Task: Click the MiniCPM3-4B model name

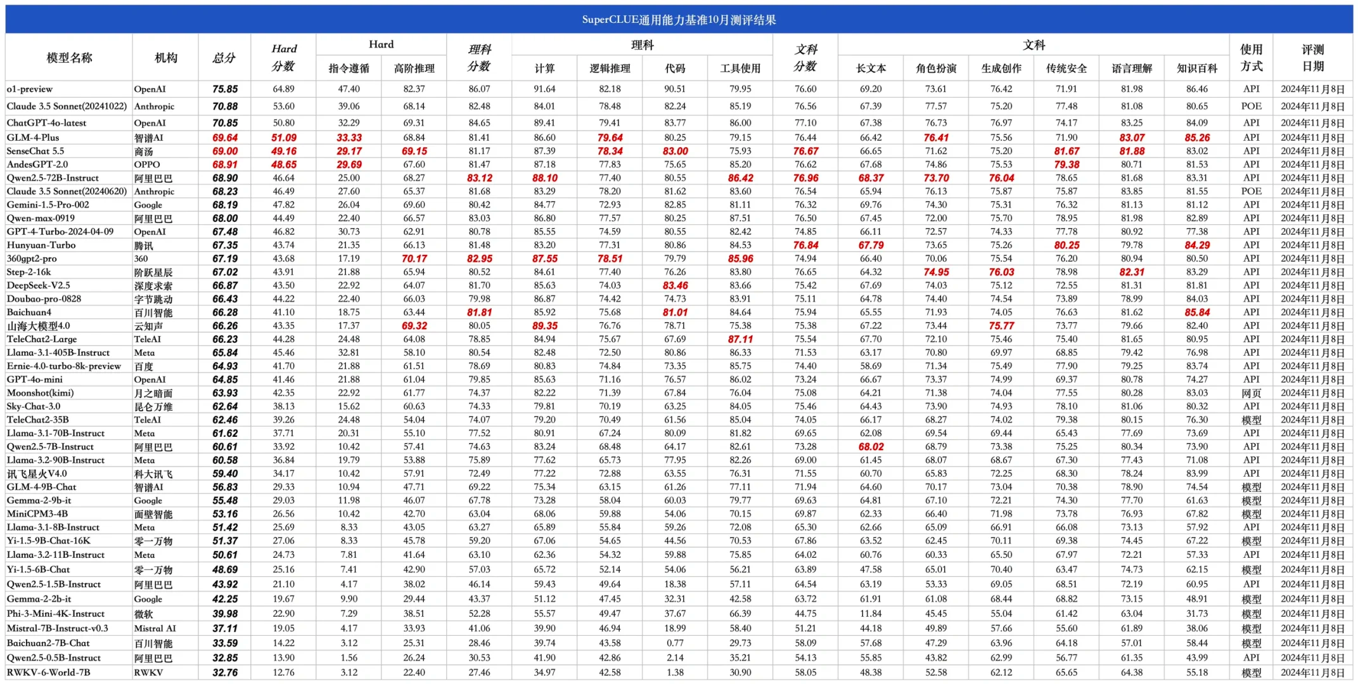Action: (37, 513)
